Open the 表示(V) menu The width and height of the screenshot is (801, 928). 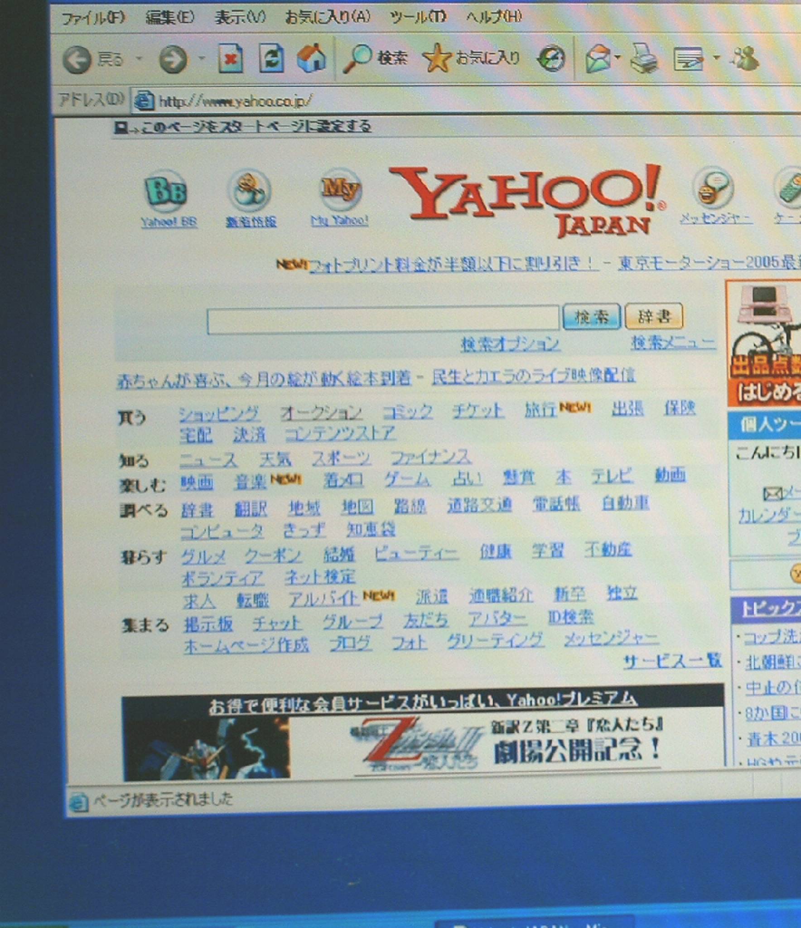pyautogui.click(x=240, y=18)
